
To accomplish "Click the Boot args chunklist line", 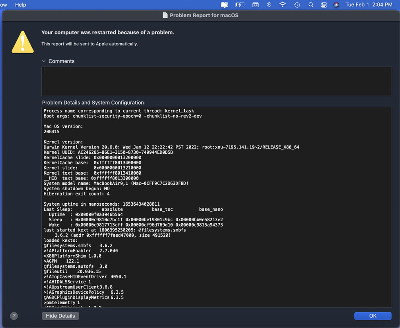I will point(123,116).
